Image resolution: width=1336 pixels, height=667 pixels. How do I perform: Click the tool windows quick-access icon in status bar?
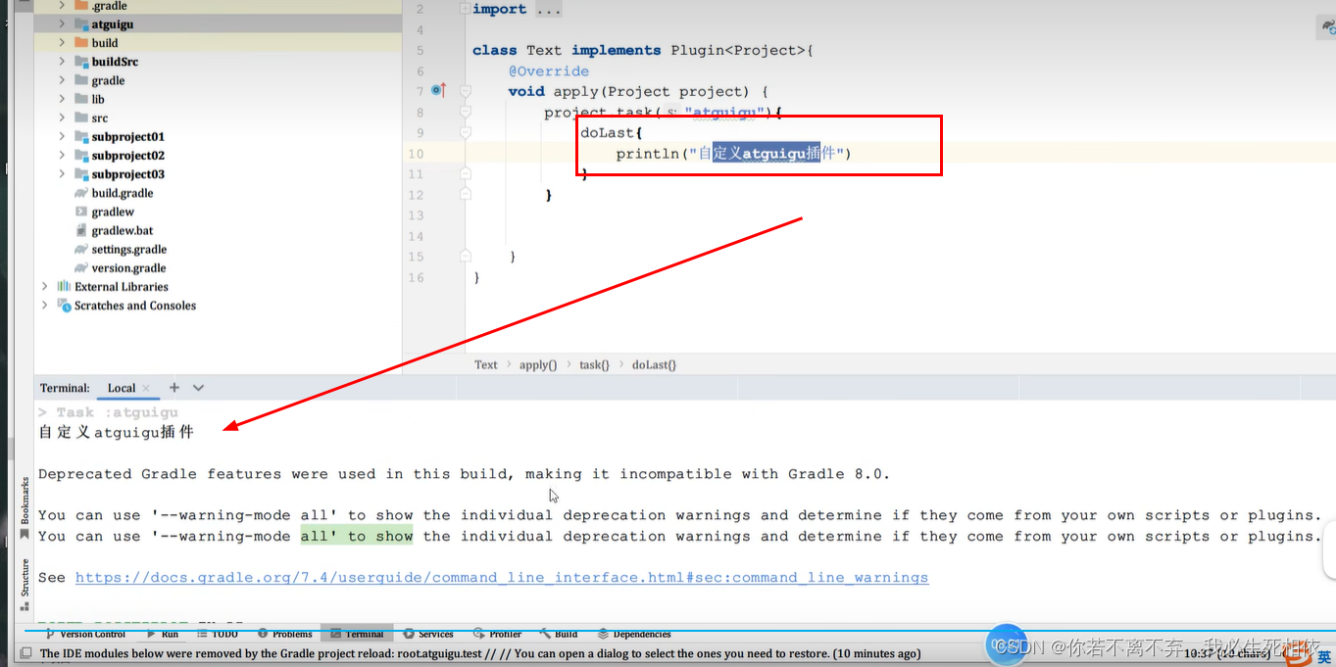[x=25, y=653]
